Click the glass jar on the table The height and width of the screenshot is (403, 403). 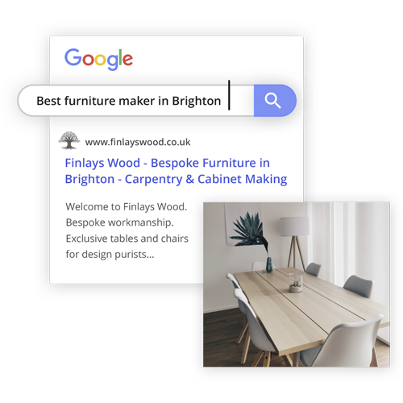296,283
